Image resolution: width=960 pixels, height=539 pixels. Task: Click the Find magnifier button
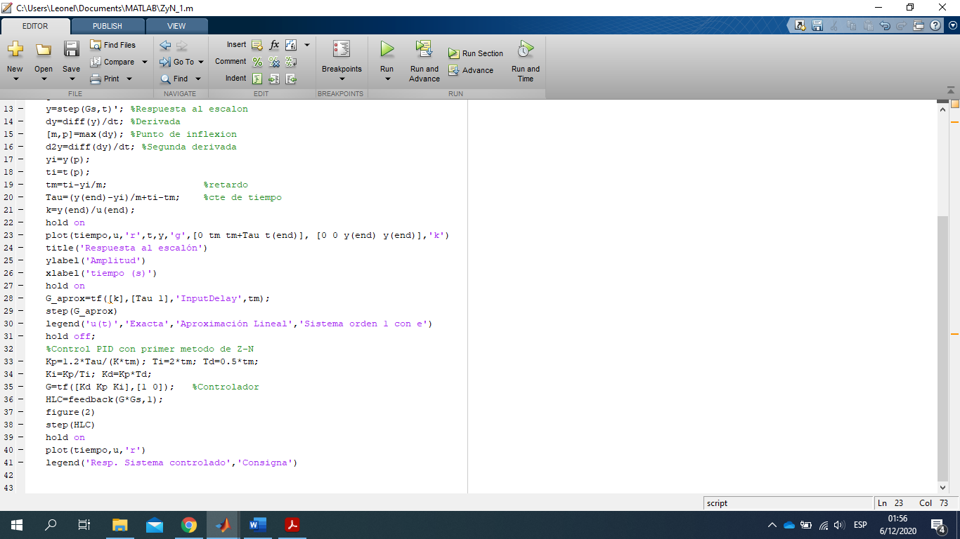[x=175, y=79]
